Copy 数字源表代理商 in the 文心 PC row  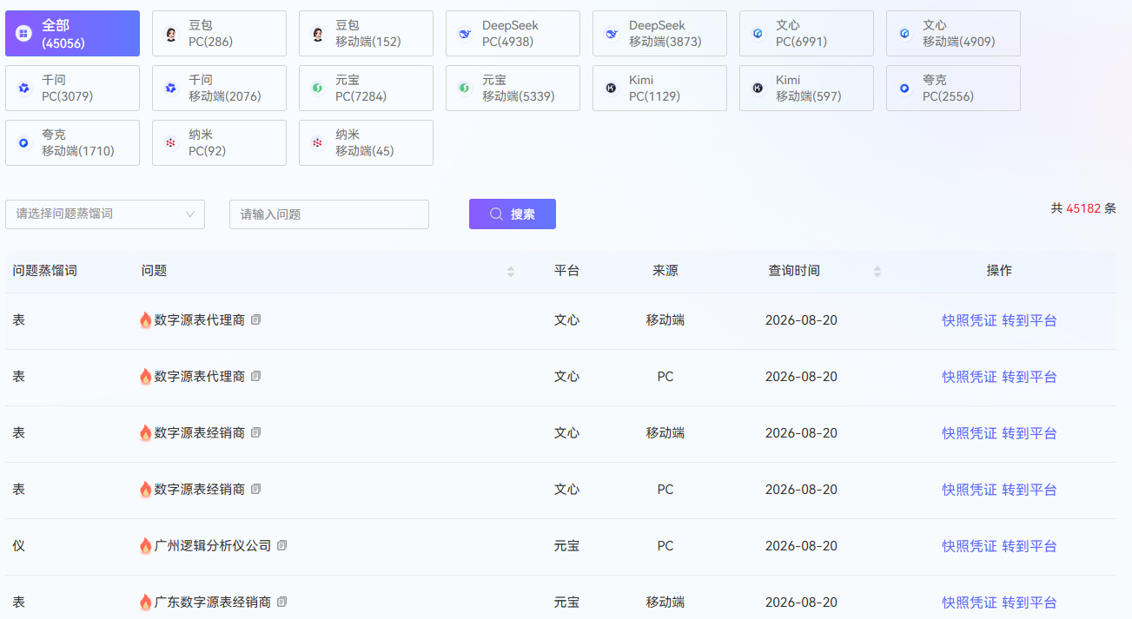(x=255, y=376)
